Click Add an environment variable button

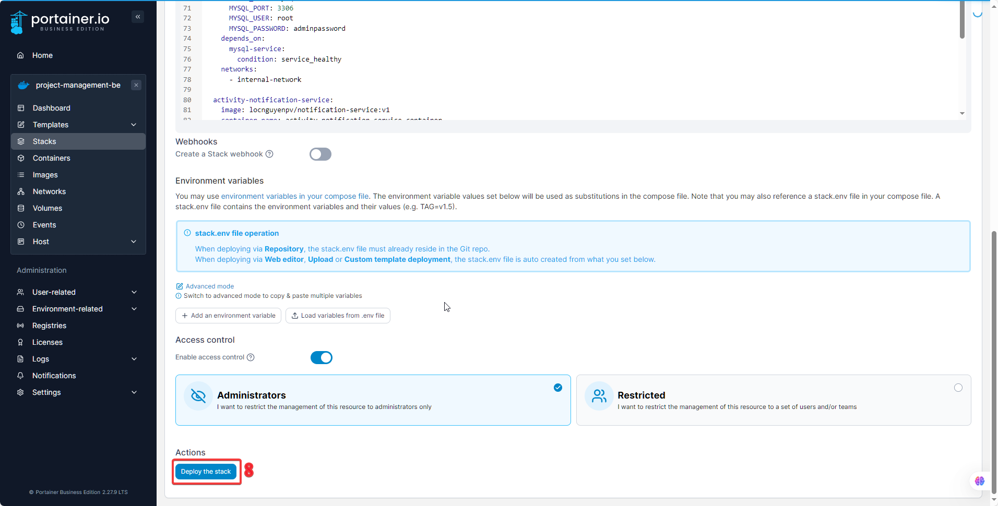(x=228, y=316)
